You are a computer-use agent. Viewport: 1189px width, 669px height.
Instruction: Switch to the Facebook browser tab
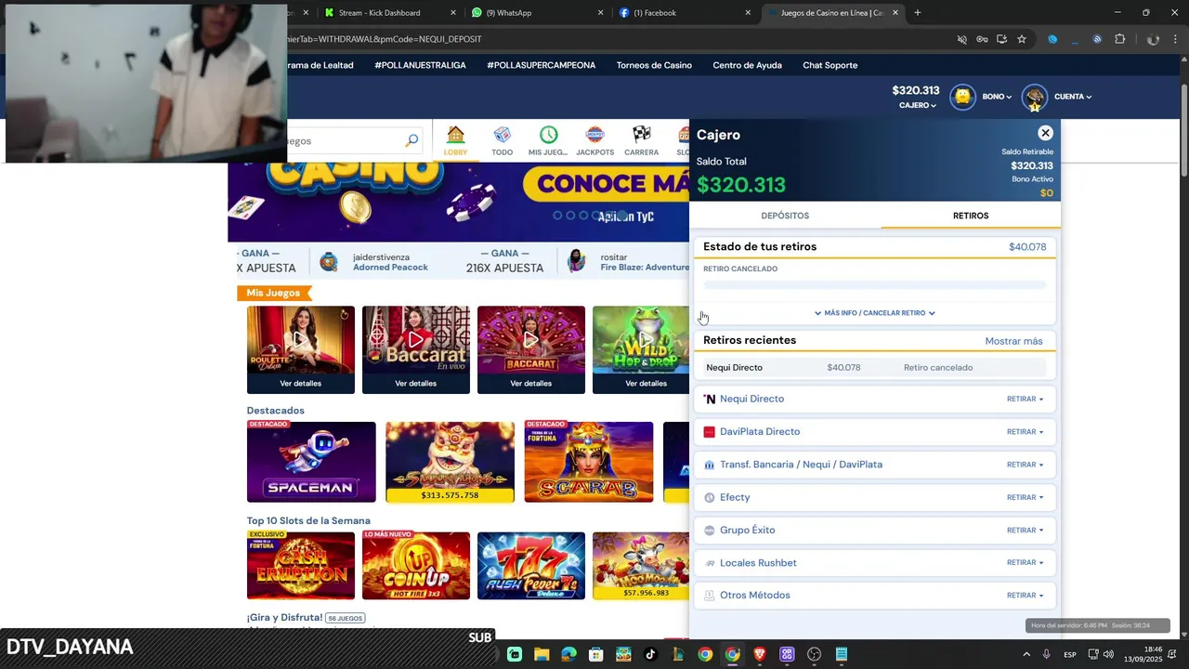pos(686,13)
